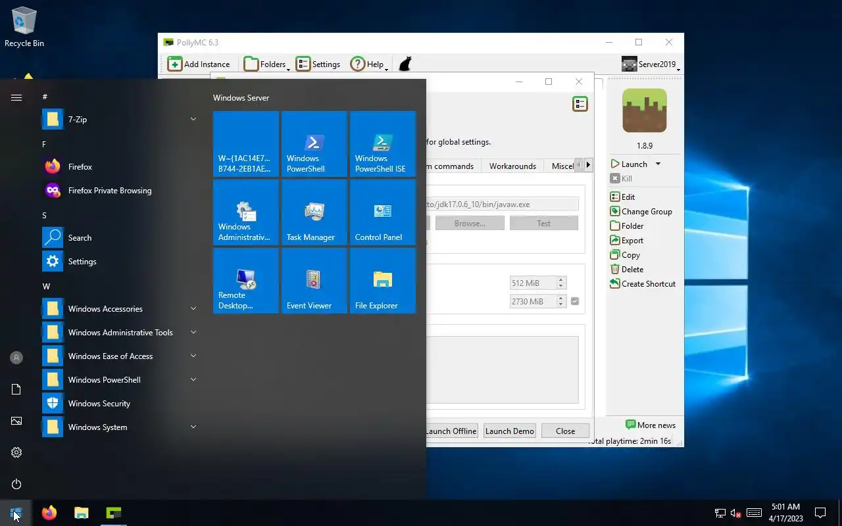This screenshot has width=842, height=526.
Task: Click Edit in the instance sidebar
Action: (x=622, y=197)
